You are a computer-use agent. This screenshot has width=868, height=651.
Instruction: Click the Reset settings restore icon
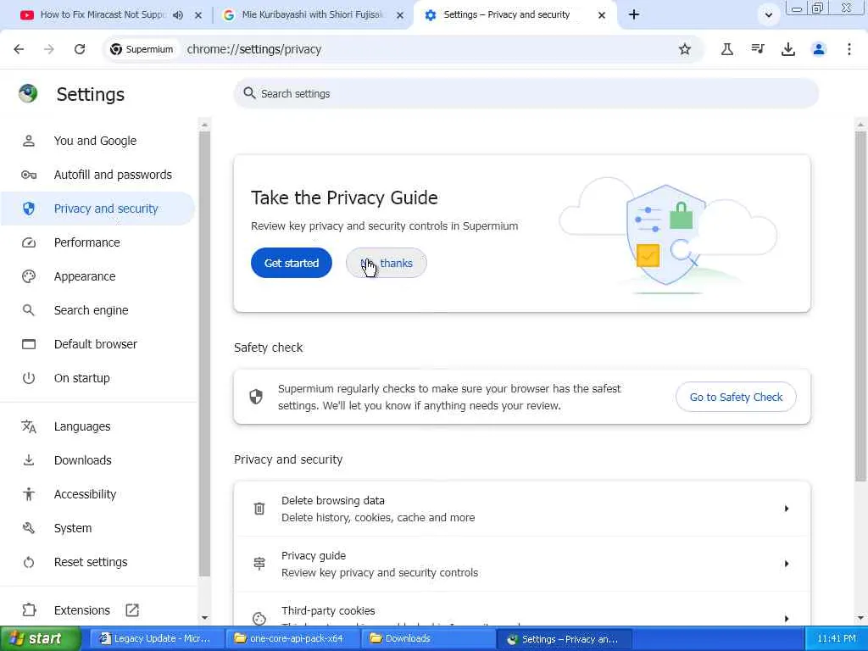pos(29,562)
